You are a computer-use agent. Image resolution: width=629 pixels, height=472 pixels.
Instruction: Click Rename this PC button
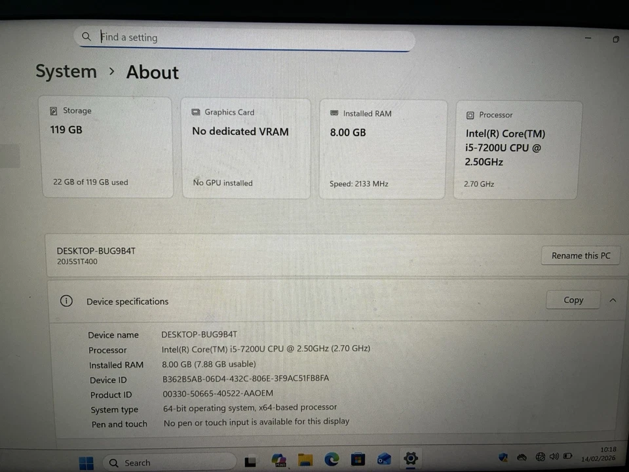[x=581, y=256]
